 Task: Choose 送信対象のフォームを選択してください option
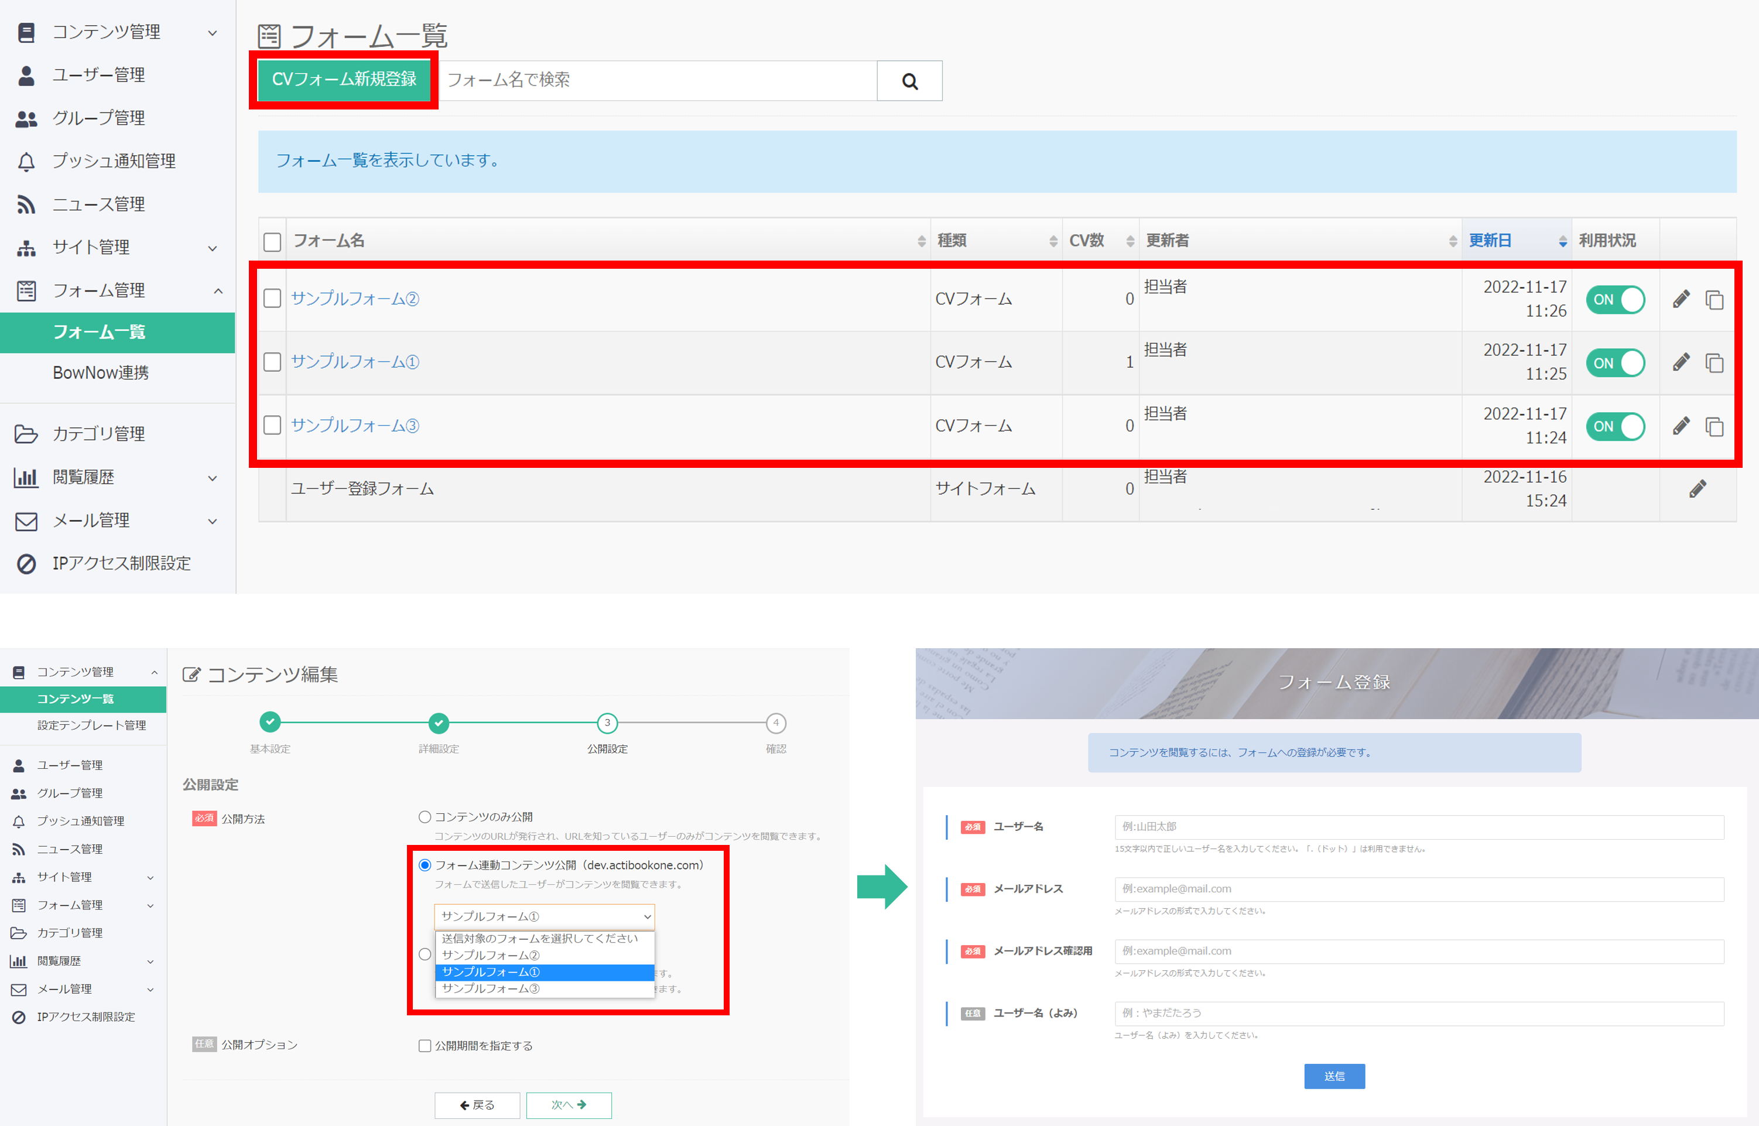click(544, 939)
